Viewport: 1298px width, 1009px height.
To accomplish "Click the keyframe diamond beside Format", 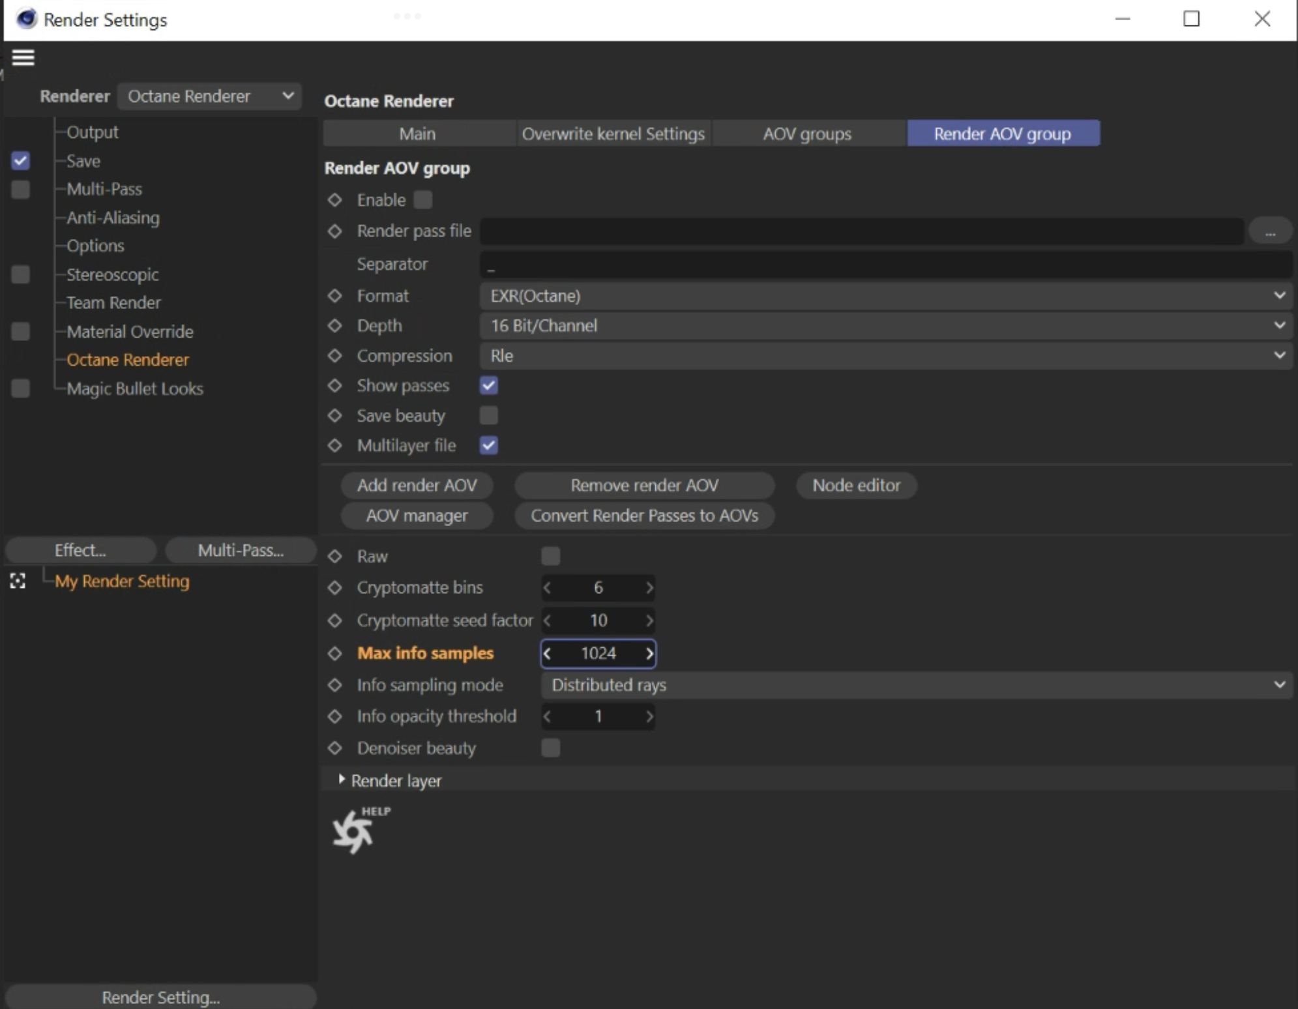I will [x=335, y=296].
